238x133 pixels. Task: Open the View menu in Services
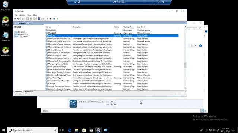(29, 15)
